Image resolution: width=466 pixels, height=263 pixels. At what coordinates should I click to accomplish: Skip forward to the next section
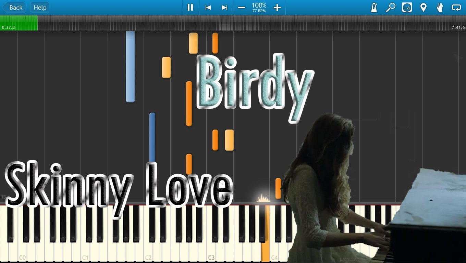pos(224,8)
